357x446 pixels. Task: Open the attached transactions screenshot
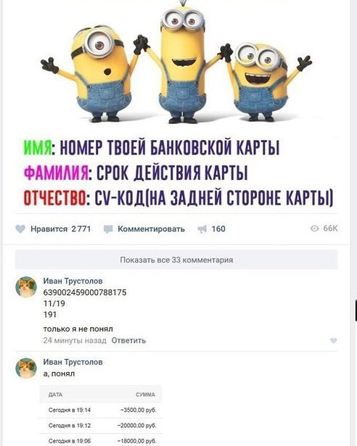point(101,416)
